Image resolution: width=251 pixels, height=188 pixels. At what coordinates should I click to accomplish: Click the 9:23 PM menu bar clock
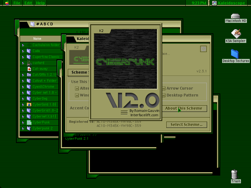point(199,3)
